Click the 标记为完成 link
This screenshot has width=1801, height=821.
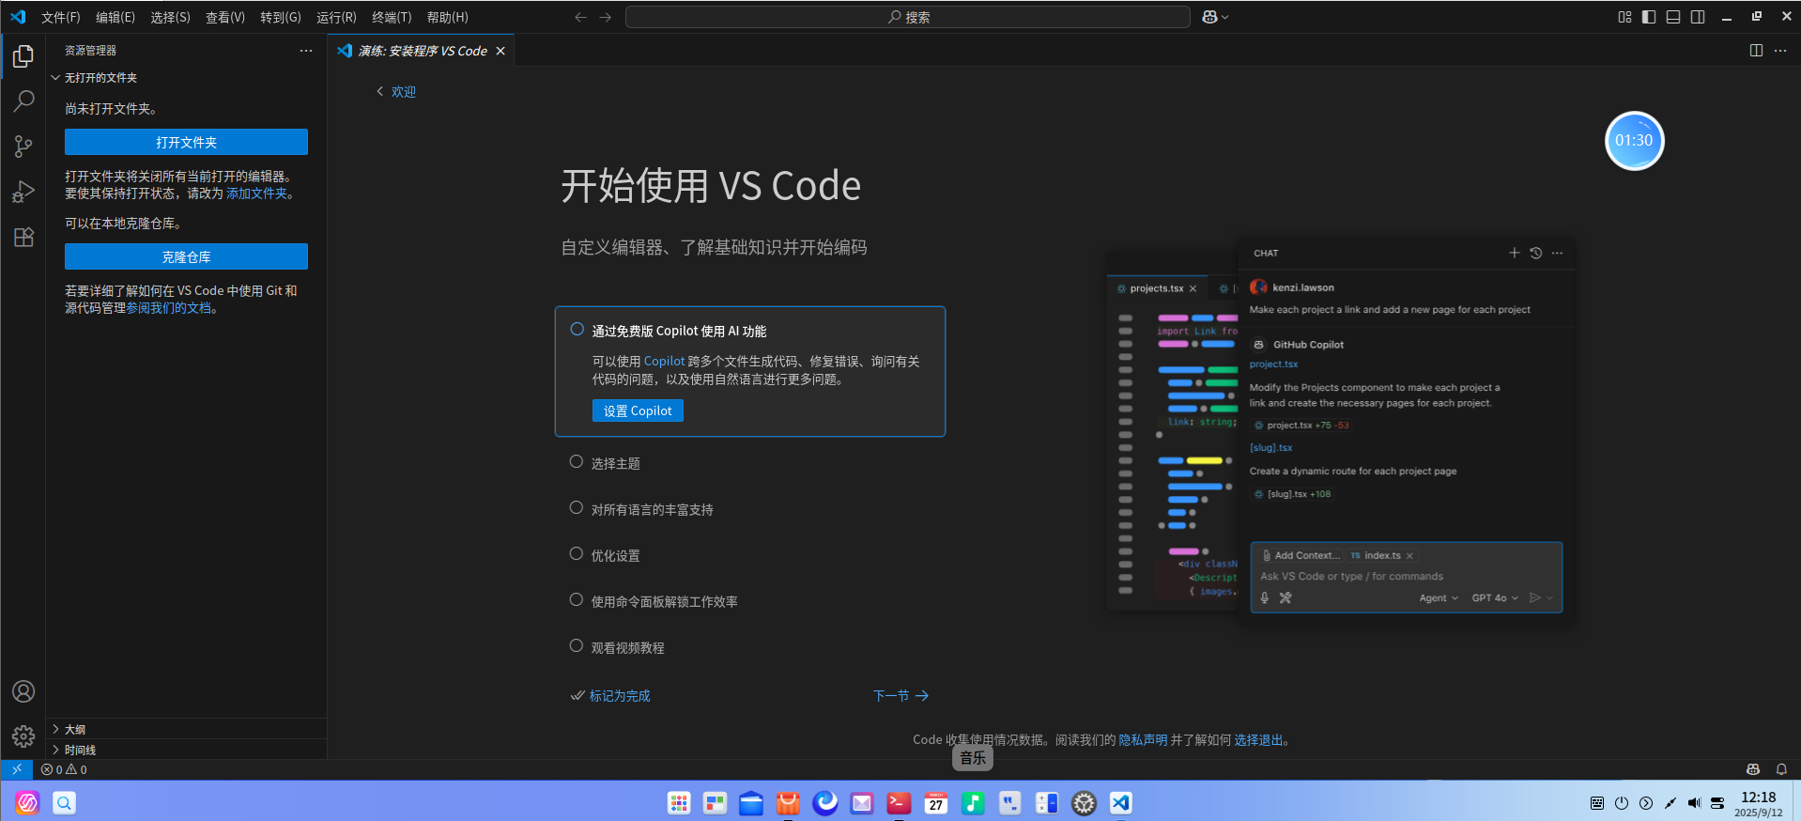pos(610,696)
